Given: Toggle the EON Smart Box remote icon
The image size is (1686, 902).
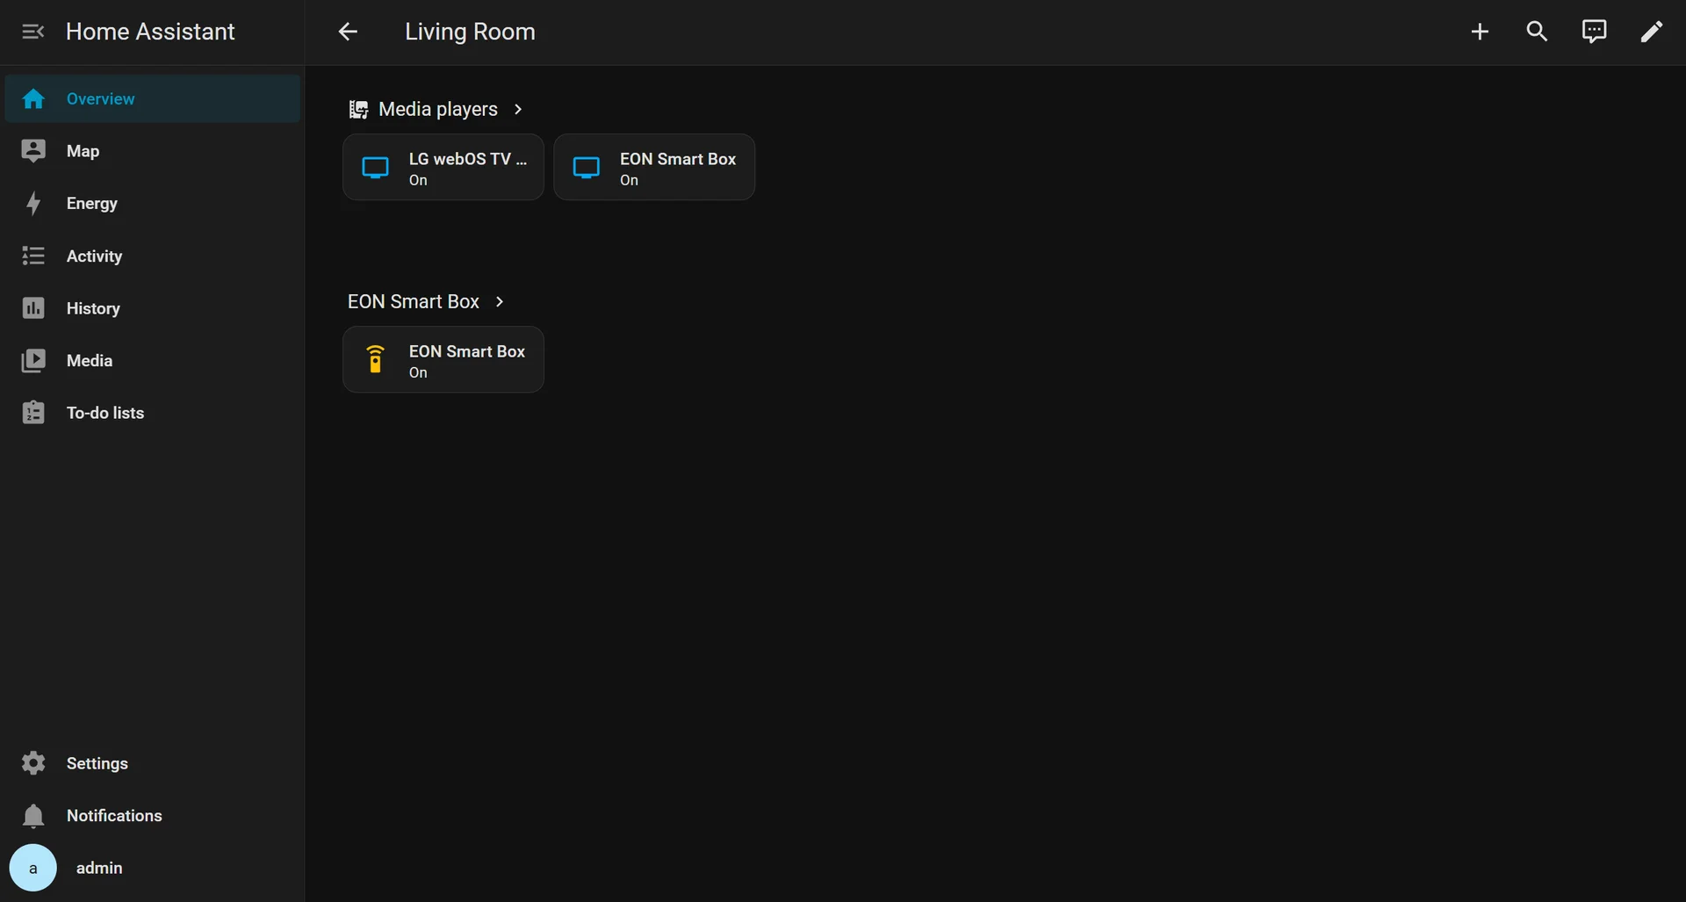Looking at the screenshot, I should 376,360.
